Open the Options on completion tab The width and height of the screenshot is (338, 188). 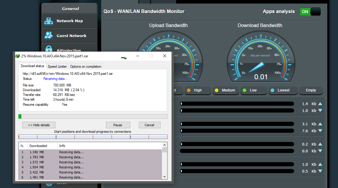tap(85, 67)
